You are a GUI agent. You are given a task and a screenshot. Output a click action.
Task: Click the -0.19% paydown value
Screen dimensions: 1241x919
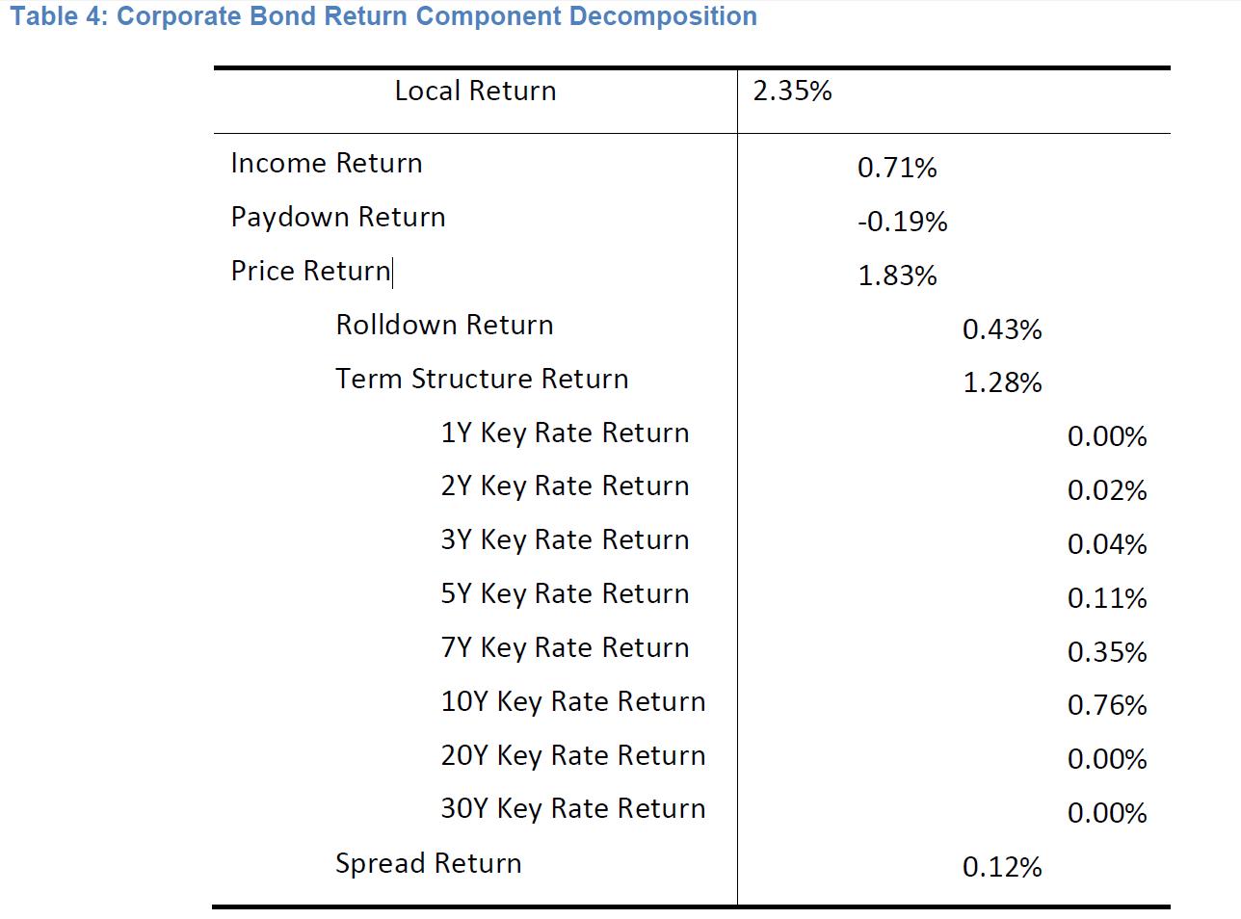click(902, 223)
